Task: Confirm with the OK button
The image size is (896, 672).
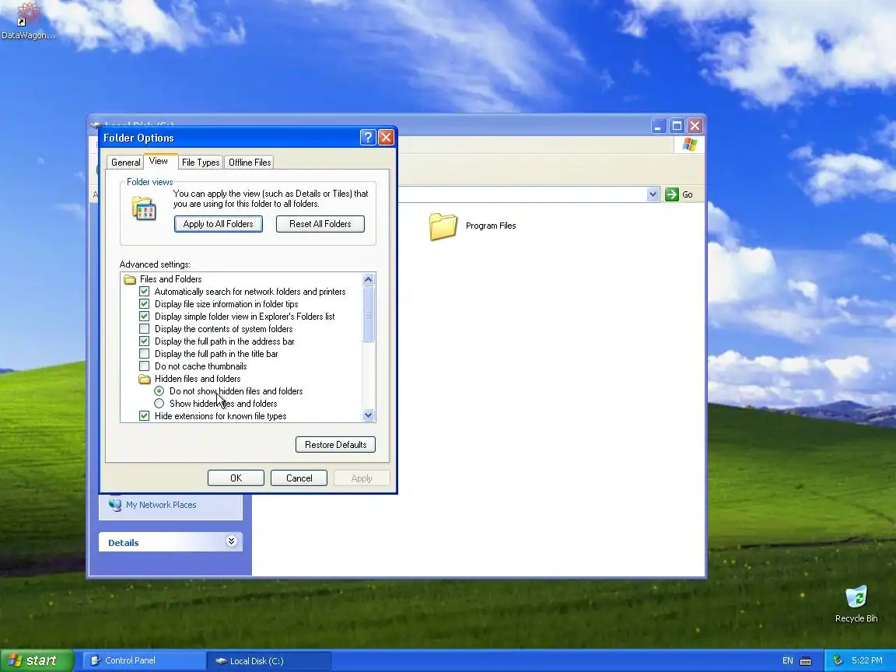Action: 236,478
